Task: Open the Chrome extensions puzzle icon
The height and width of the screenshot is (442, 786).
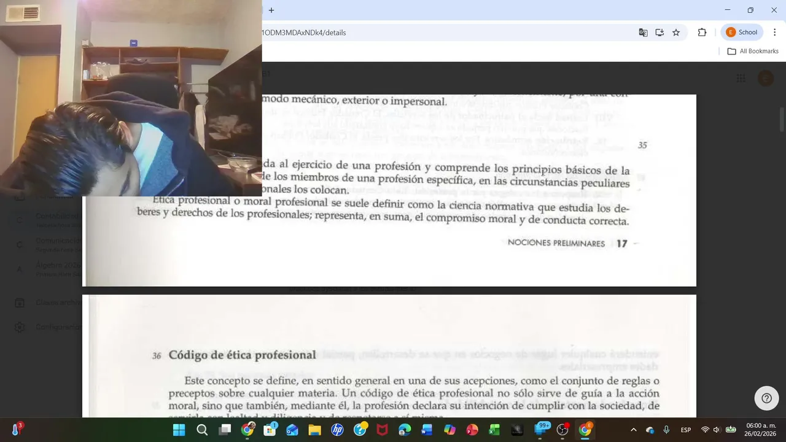Action: click(x=702, y=33)
